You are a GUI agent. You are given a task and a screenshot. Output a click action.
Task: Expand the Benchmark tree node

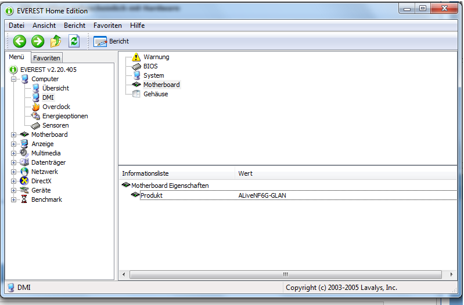[13, 200]
